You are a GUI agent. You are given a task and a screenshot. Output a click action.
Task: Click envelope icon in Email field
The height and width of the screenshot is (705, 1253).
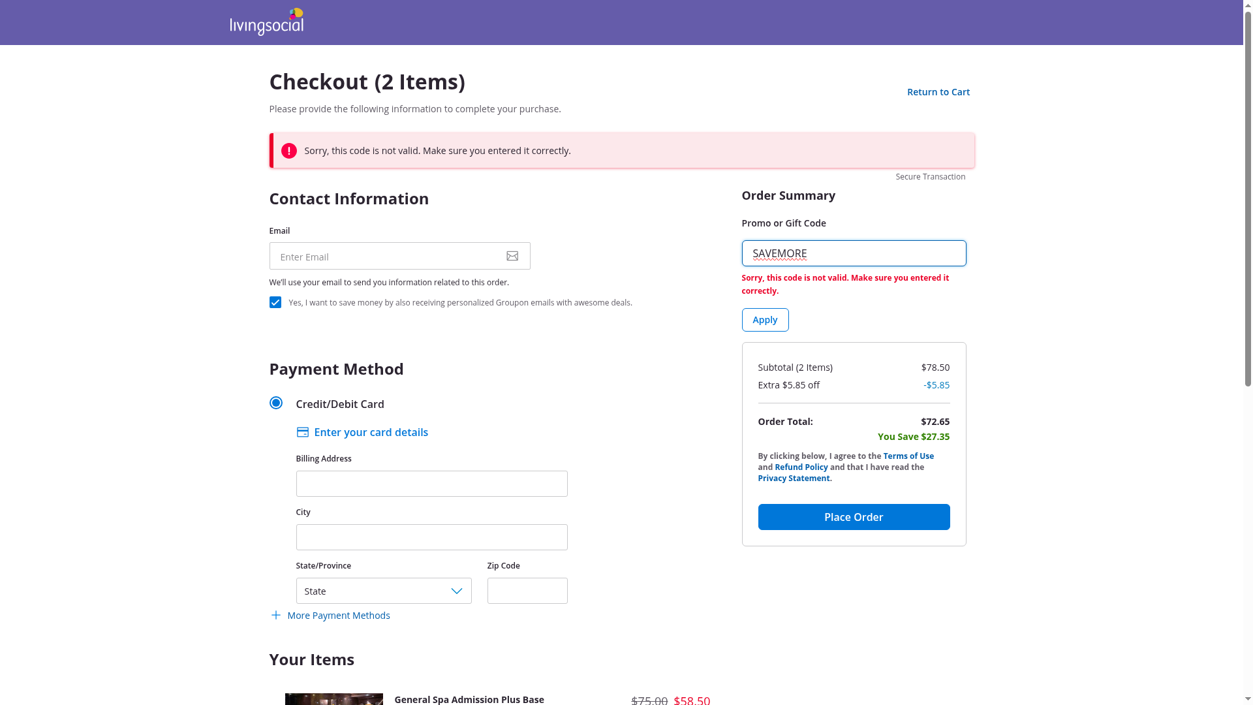(512, 257)
